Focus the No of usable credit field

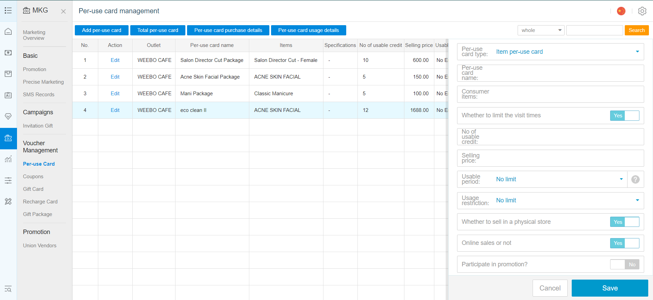(x=550, y=137)
